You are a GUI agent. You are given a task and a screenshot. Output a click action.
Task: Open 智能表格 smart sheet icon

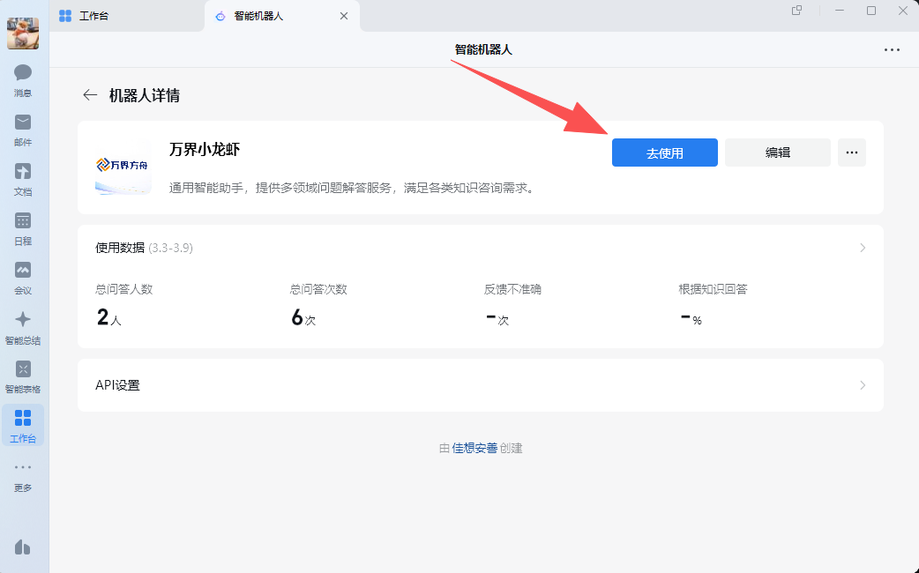tap(23, 369)
